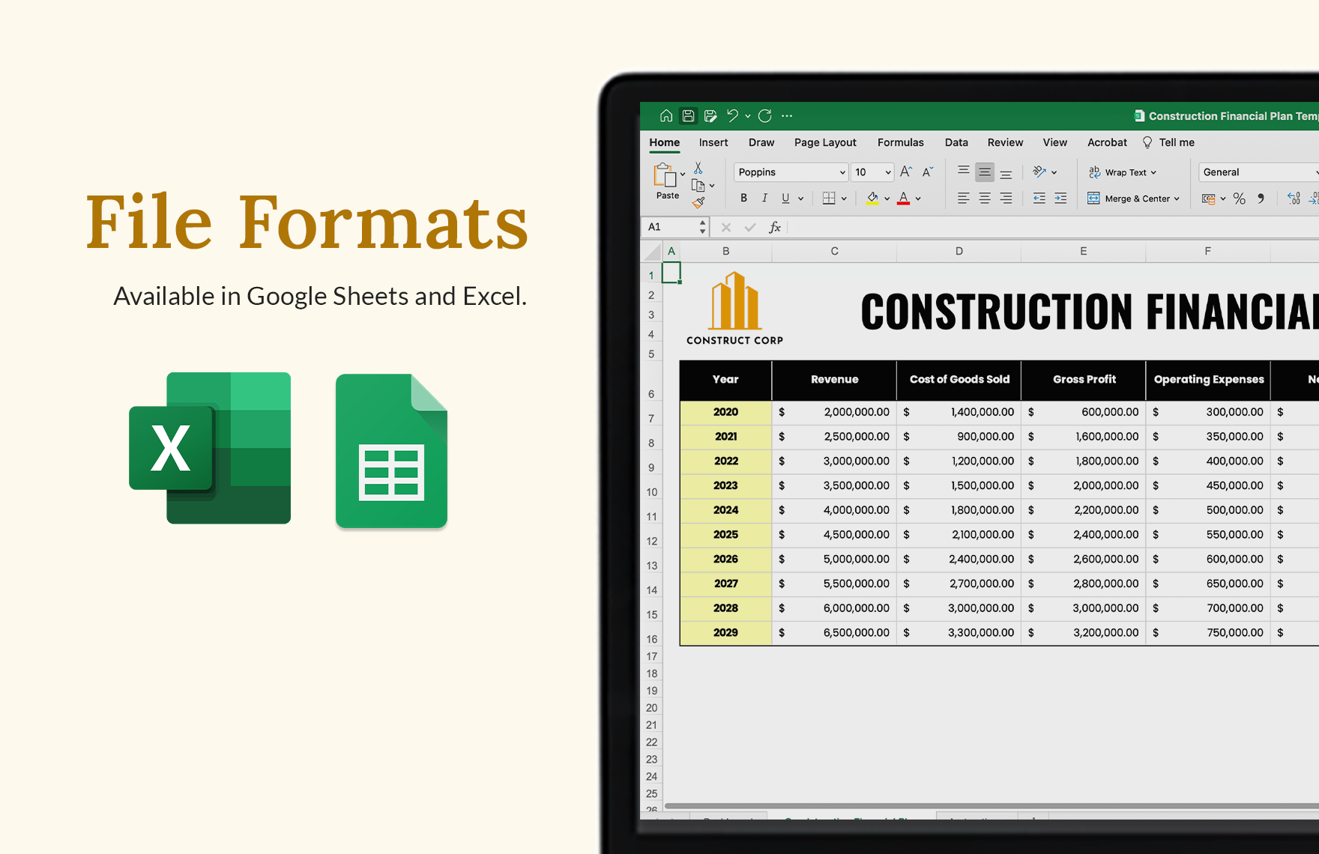
Task: Click the percentage number format icon
Action: coord(1240,198)
